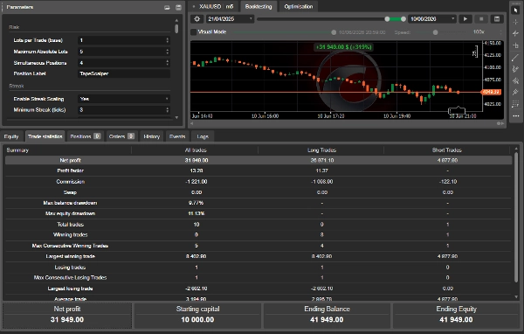Click Minimum Streak (ticks) stepper arrows

pos(168,110)
